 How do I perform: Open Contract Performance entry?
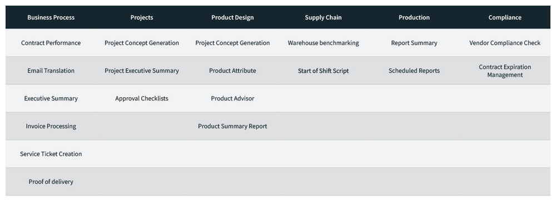pyautogui.click(x=51, y=43)
